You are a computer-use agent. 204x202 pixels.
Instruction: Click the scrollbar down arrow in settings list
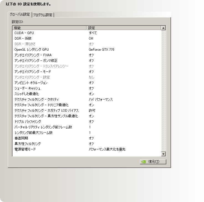pos(163,154)
